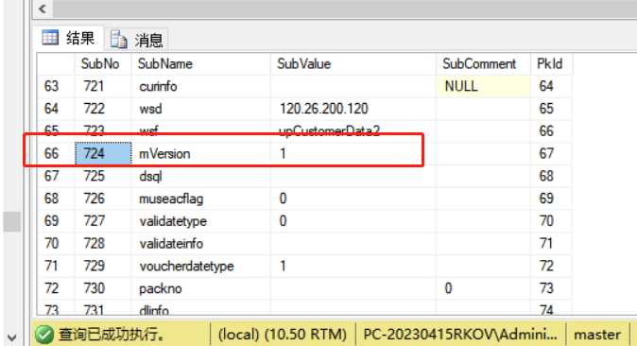This screenshot has height=346, width=637.
Task: Switch to the 消息 messages tab
Action: 136,40
